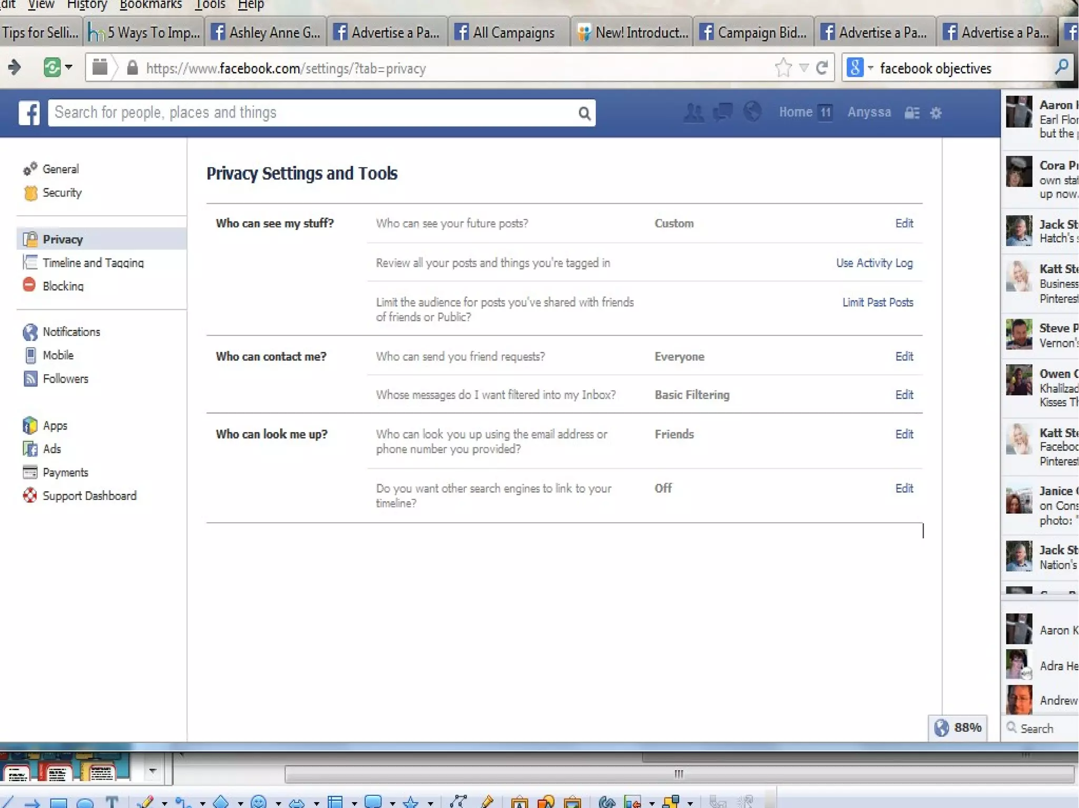This screenshot has width=1079, height=808.
Task: Click the Facebook logo icon
Action: [29, 113]
